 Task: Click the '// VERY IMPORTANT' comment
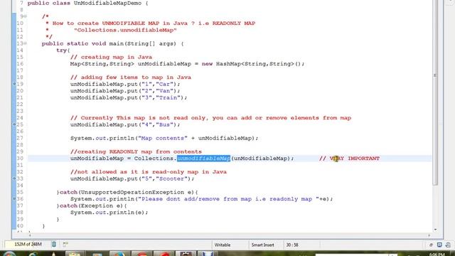point(349,159)
